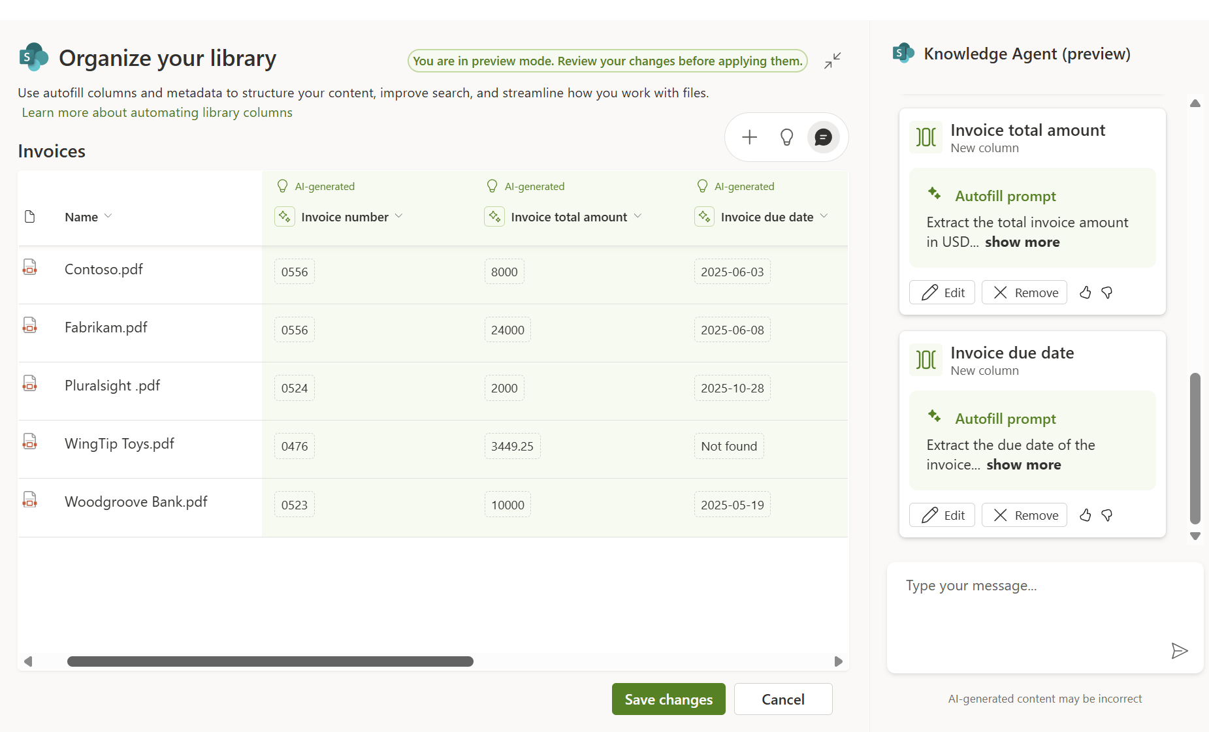Thumbs down the Invoice due date column

(1107, 515)
